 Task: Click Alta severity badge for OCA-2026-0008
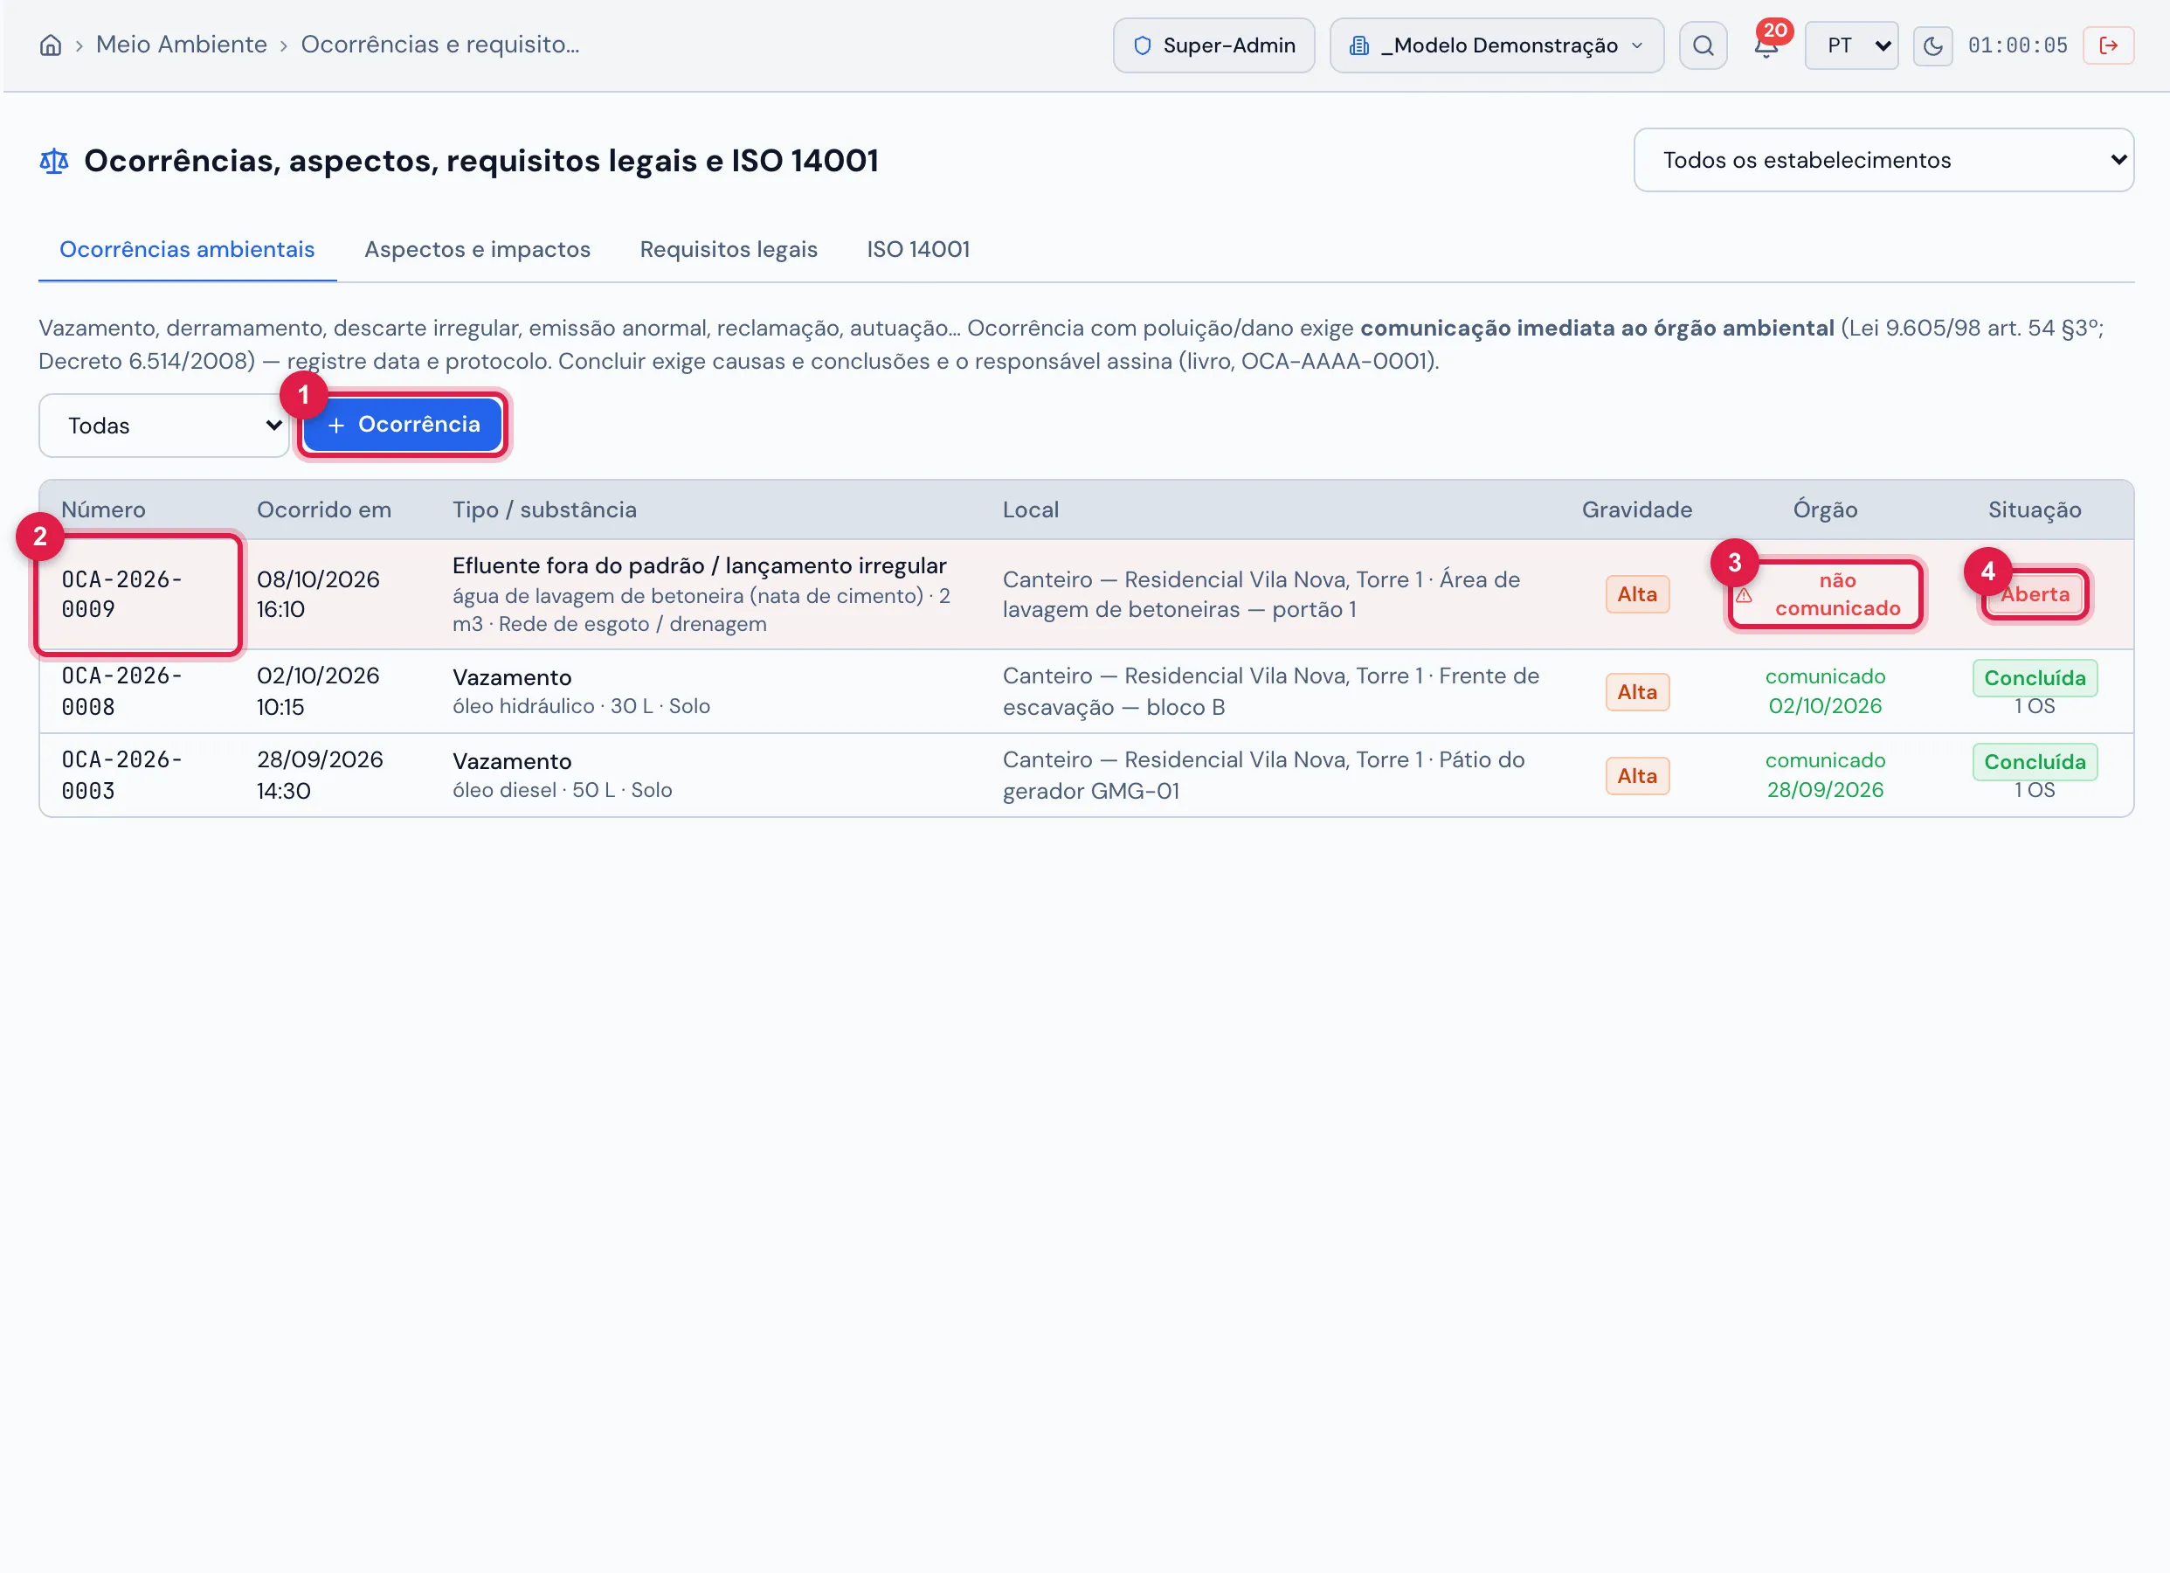1637,691
